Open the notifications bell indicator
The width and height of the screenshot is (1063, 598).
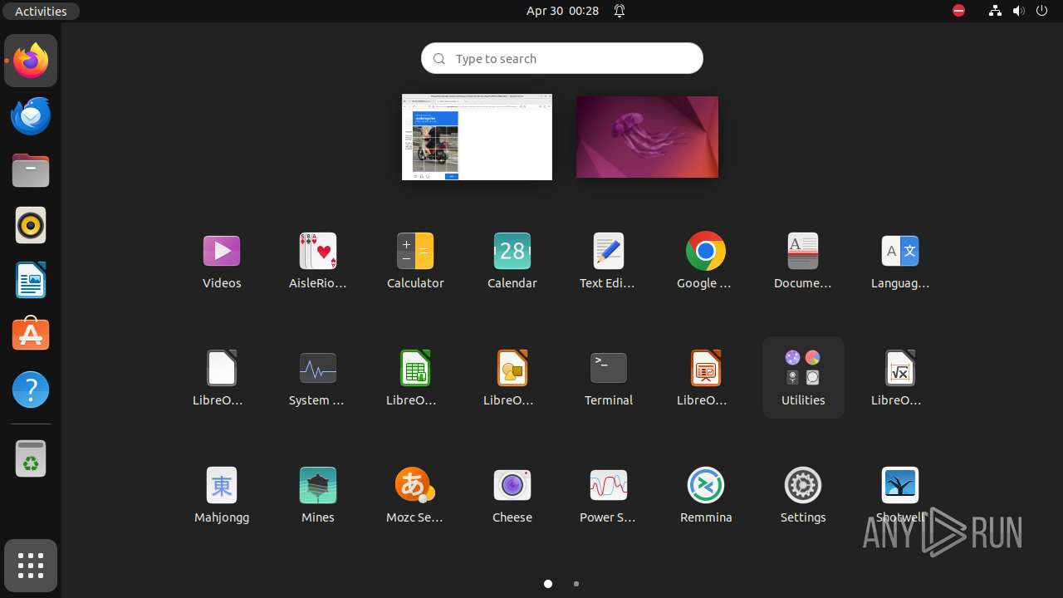pos(620,11)
